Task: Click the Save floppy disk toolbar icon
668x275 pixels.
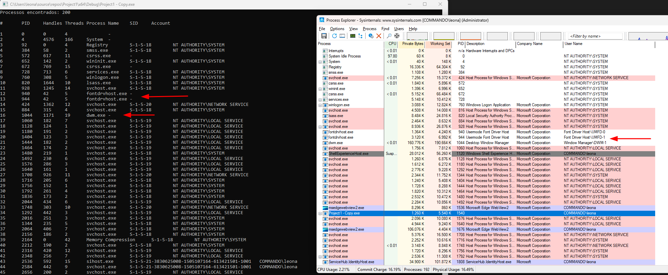Action: click(324, 36)
